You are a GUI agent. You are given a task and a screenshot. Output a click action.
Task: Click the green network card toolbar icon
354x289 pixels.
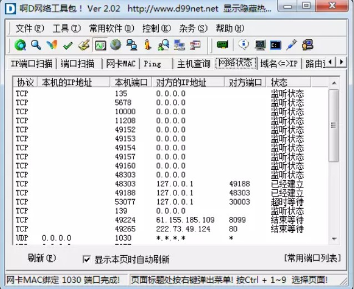(x=222, y=45)
